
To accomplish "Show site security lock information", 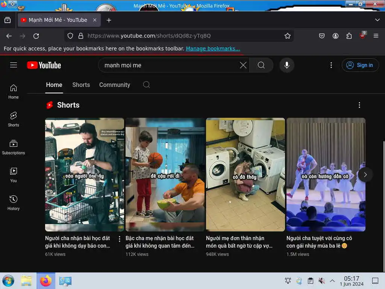I will [x=81, y=36].
